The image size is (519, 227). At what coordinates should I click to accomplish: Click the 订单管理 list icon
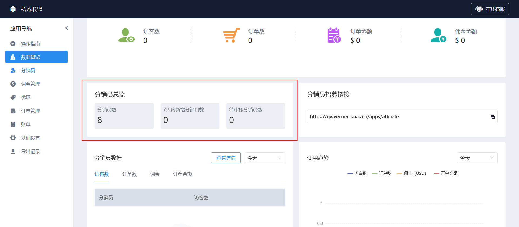(13, 111)
